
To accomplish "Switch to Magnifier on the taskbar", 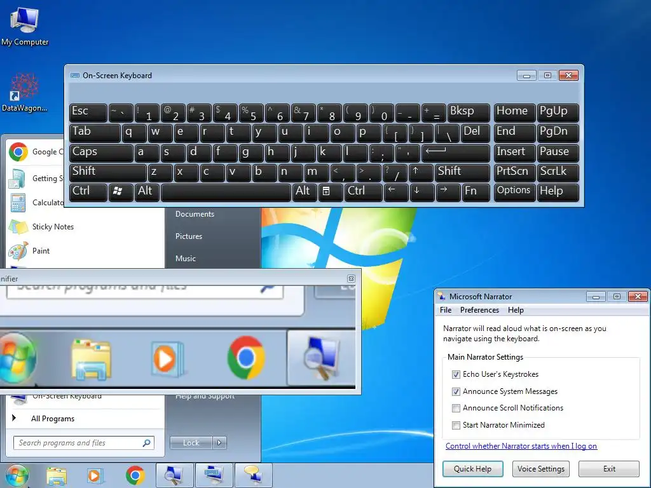I will click(x=174, y=475).
